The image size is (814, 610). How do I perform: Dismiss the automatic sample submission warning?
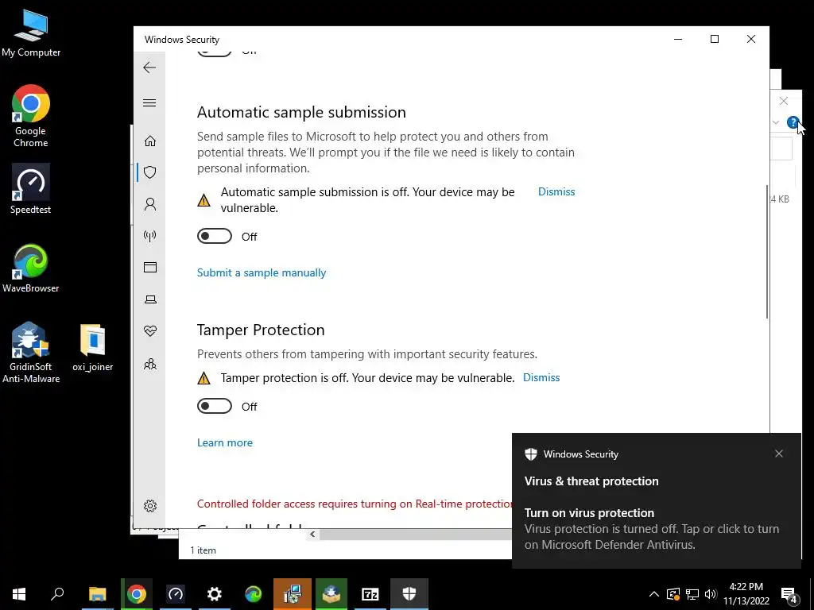coord(556,192)
